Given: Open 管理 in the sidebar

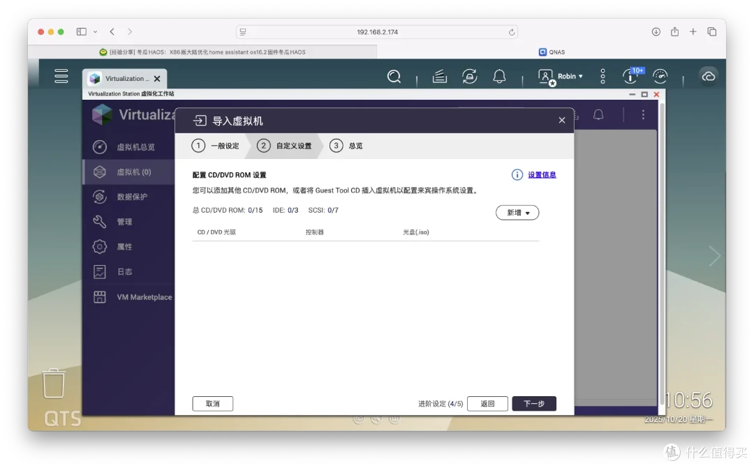Looking at the screenshot, I should point(129,222).
